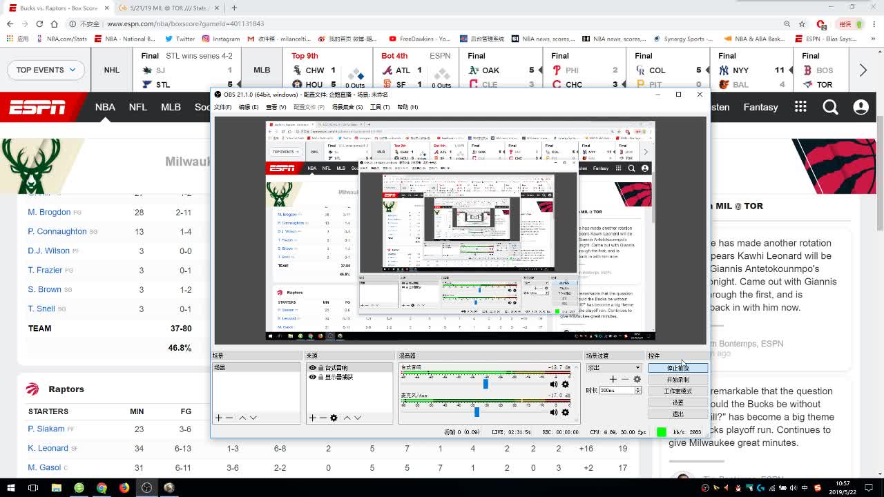Hide the 显示器捕获 source via eye icon

coord(313,377)
